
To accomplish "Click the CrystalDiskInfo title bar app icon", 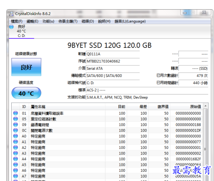I will [x=11, y=13].
